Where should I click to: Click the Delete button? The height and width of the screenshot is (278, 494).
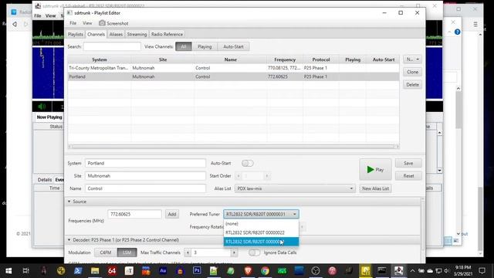(412, 84)
